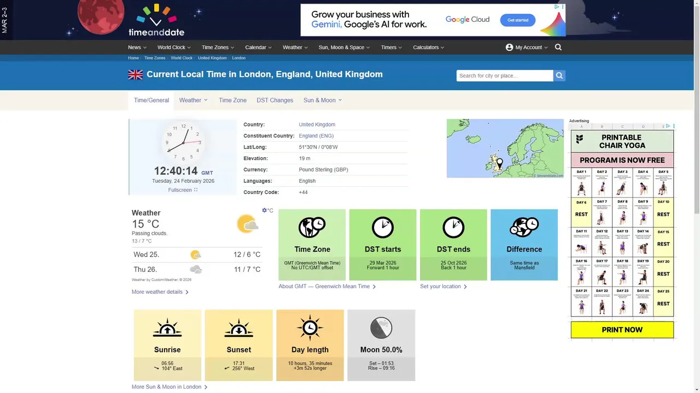Viewport: 700px width, 393px height.
Task: Click the Day length sun-clock tile
Action: coord(310,345)
